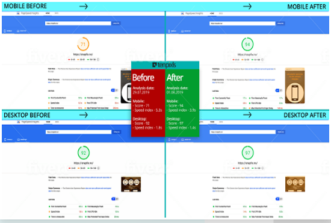Click URL input in Mobile Before panel

[x=78, y=24]
